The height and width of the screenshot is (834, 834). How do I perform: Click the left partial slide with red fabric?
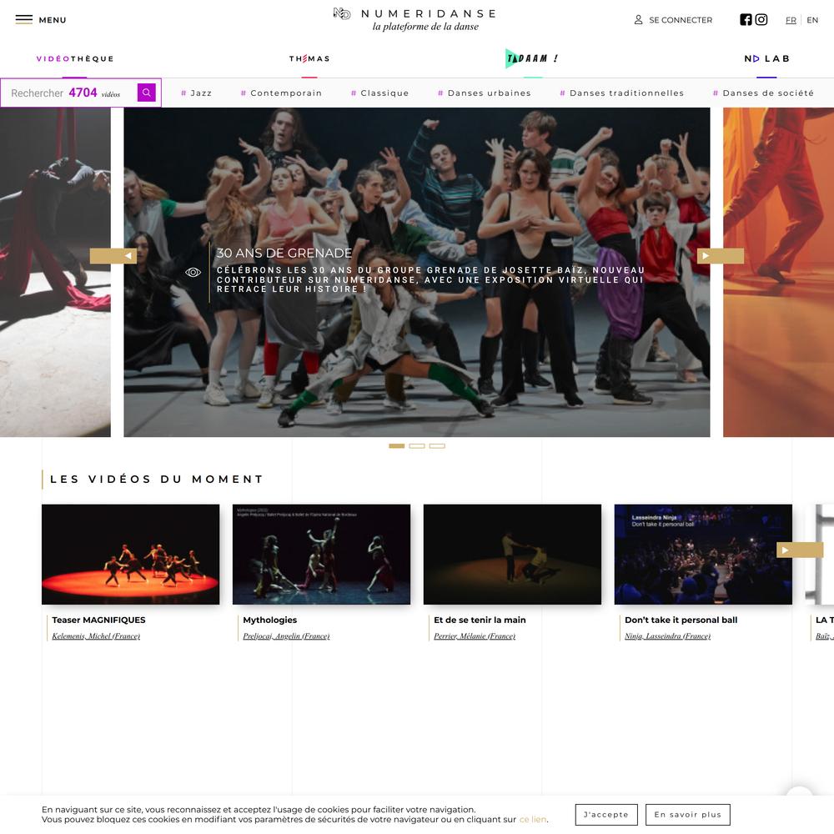(x=55, y=272)
